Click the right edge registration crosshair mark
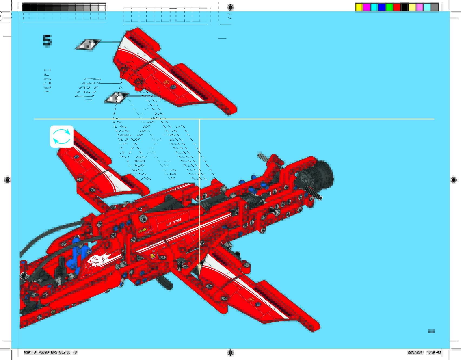 point(454,180)
